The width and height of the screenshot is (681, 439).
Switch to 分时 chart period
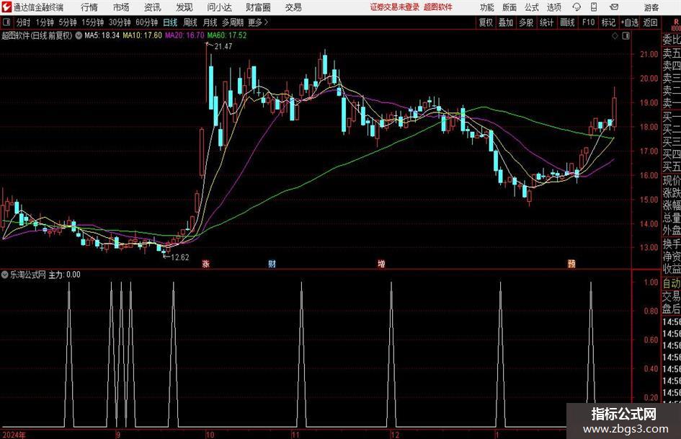coord(23,22)
